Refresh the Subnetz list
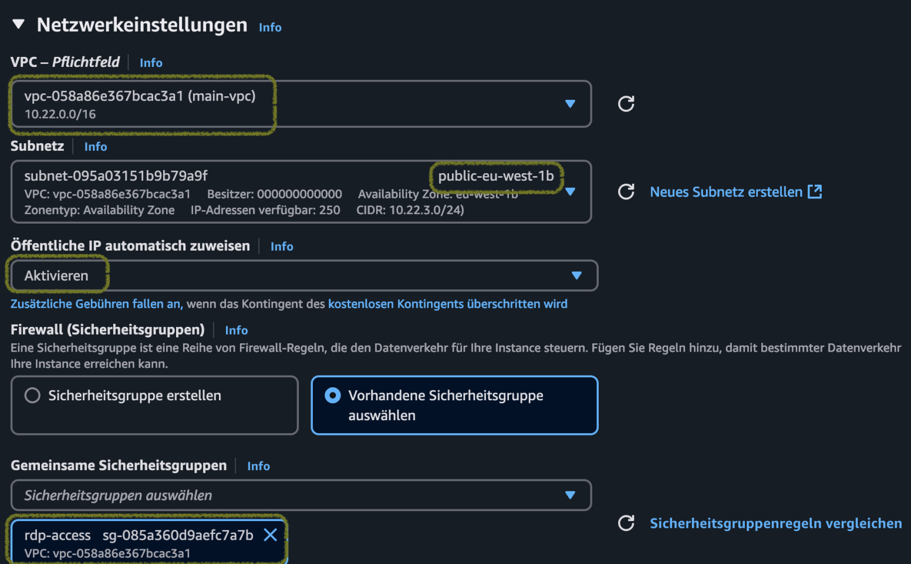911x564 pixels. pyautogui.click(x=626, y=191)
